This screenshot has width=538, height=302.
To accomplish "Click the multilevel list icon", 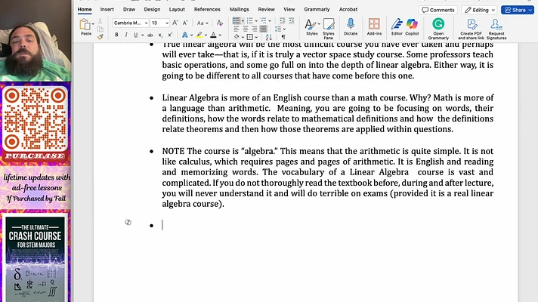I will click(x=264, y=21).
